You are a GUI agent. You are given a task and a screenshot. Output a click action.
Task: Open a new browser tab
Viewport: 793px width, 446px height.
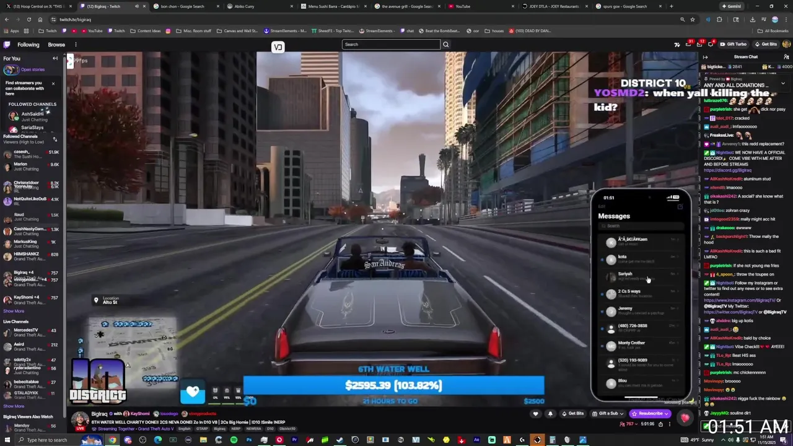pos(671,6)
